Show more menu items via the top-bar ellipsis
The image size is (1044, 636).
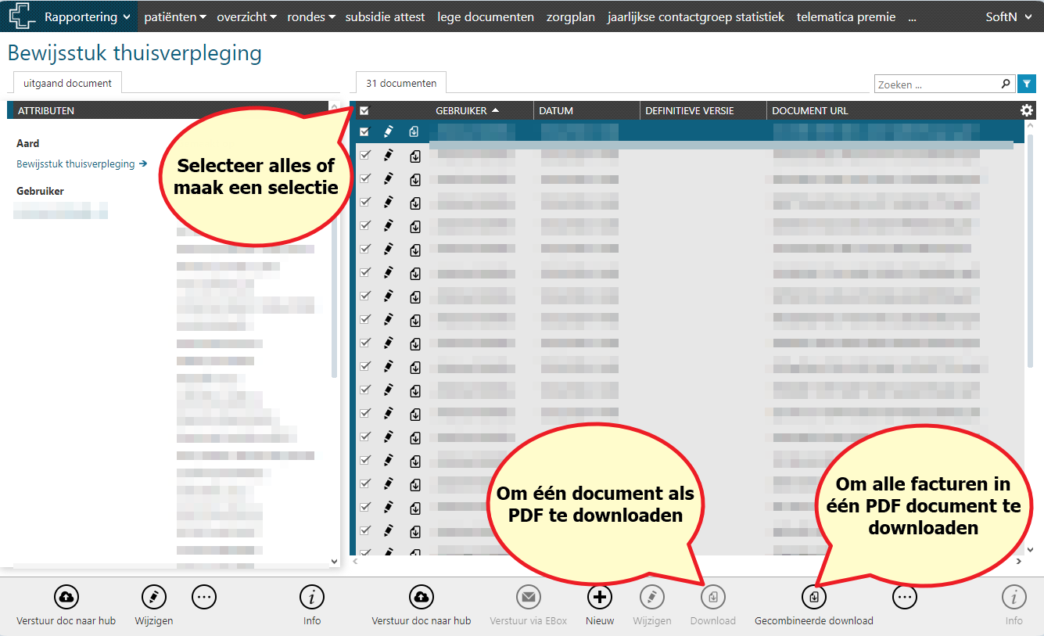pyautogui.click(x=912, y=16)
